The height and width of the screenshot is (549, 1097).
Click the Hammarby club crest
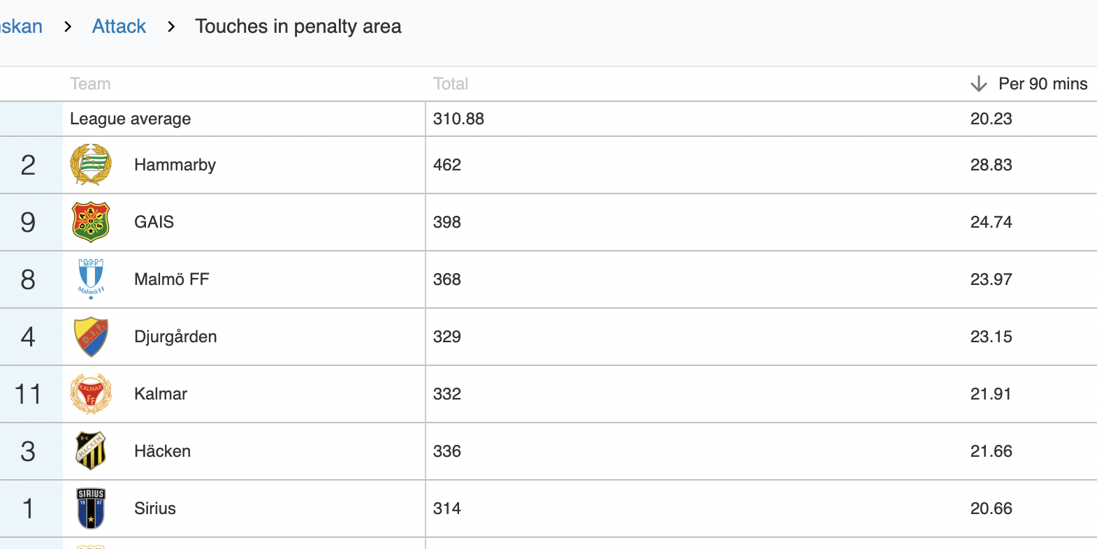[x=91, y=165]
